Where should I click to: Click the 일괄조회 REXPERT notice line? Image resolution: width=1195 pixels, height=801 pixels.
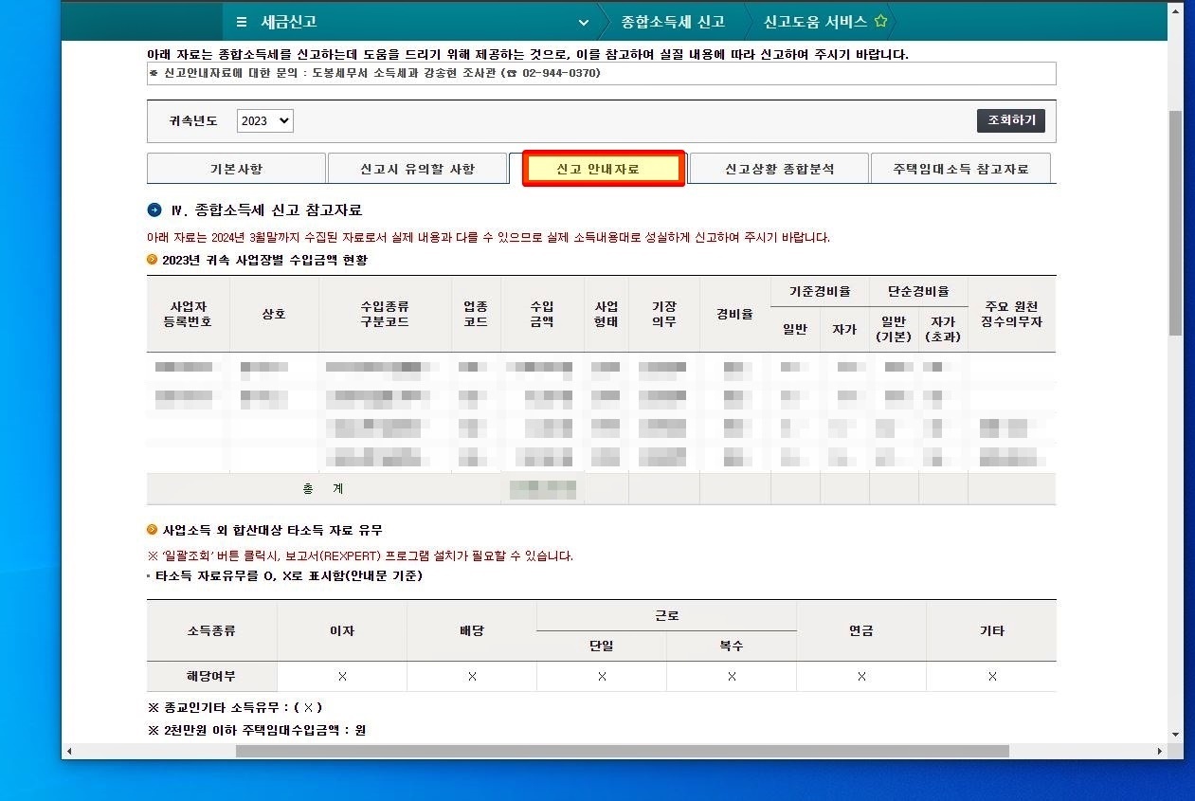[360, 555]
